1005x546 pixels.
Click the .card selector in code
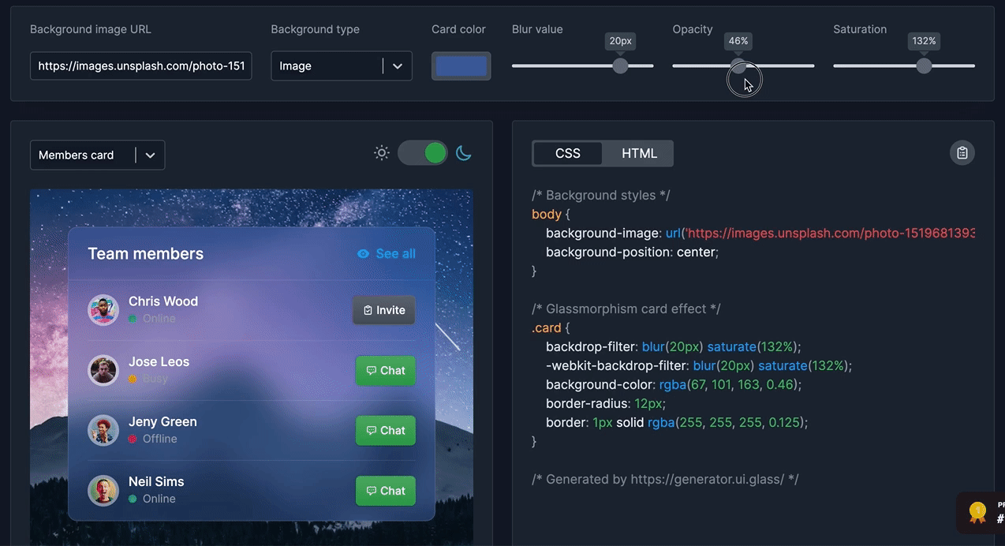547,328
